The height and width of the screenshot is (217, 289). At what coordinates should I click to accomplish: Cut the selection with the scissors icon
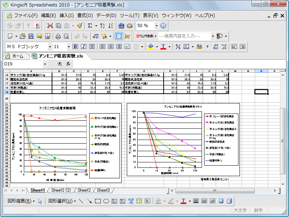50,26
